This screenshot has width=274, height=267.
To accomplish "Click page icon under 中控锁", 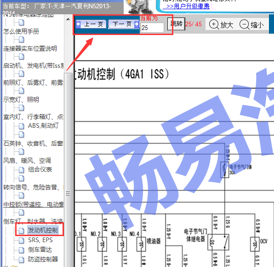I will click(x=22, y=213).
